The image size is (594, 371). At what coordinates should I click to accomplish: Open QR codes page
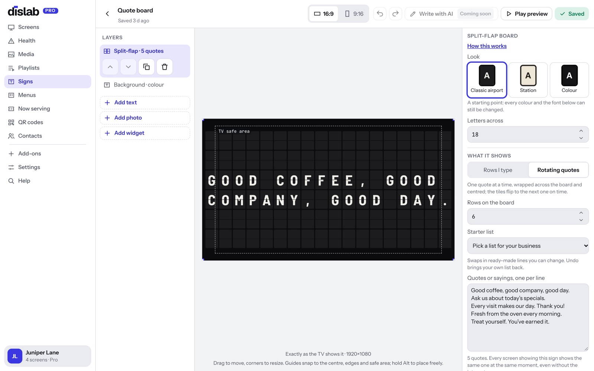[x=48, y=122]
